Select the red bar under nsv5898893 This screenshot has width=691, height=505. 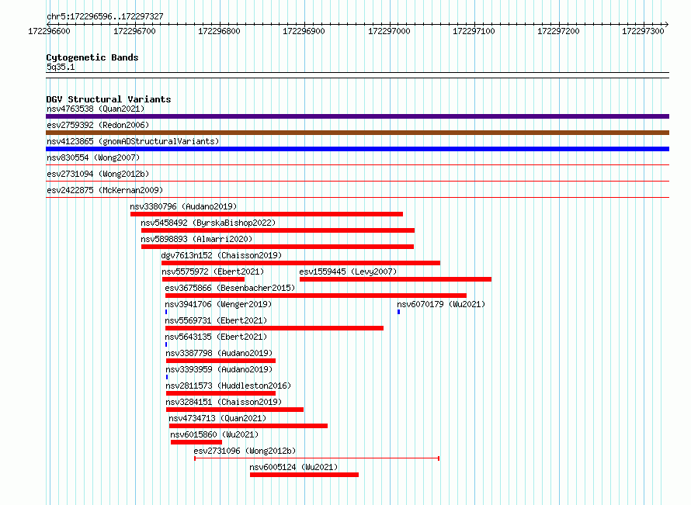point(278,247)
